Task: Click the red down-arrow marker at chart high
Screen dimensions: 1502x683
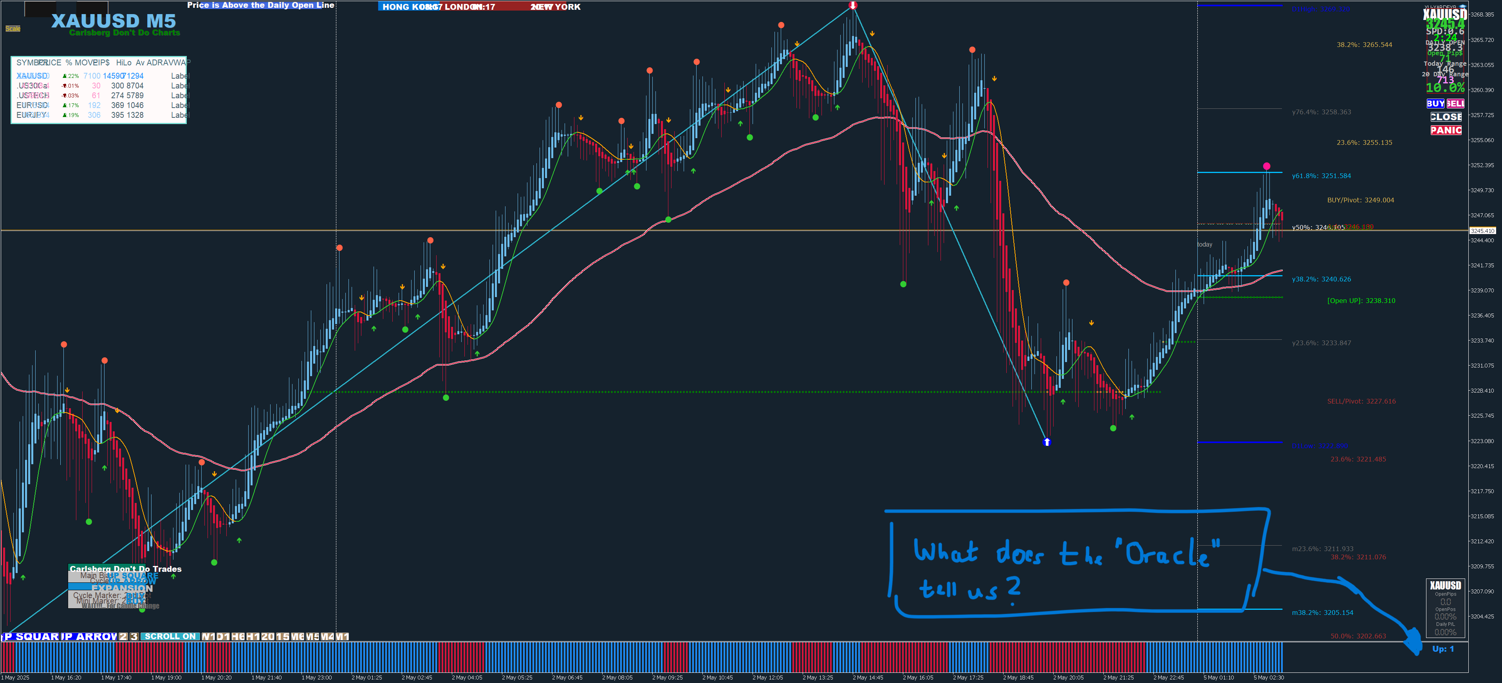Action: click(853, 5)
